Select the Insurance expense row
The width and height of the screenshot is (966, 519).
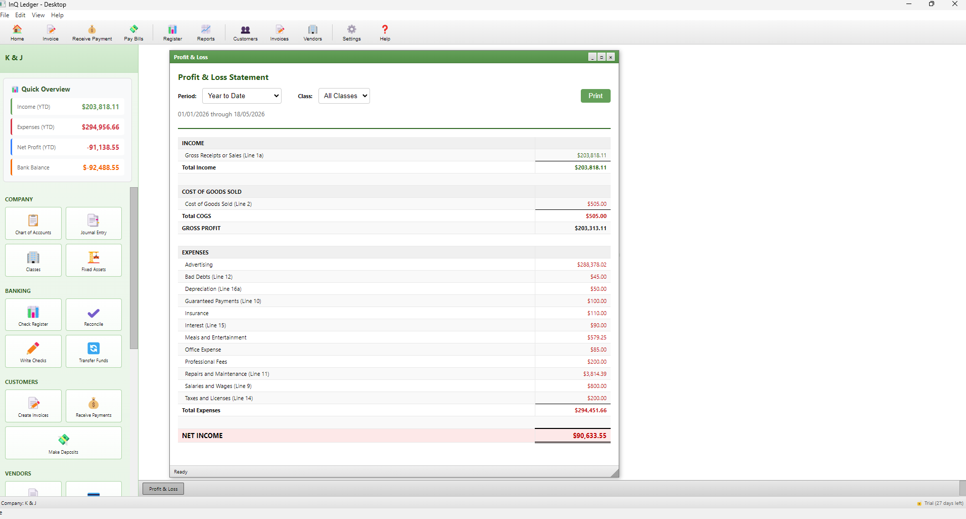point(394,313)
